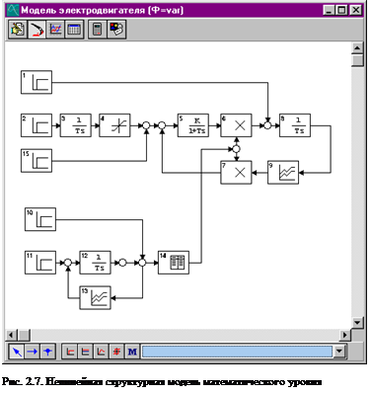Click the junction right after block 12

pos(122,263)
